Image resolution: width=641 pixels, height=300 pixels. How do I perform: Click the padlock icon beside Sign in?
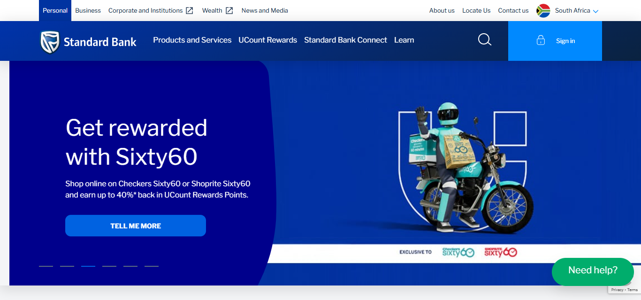(x=541, y=40)
